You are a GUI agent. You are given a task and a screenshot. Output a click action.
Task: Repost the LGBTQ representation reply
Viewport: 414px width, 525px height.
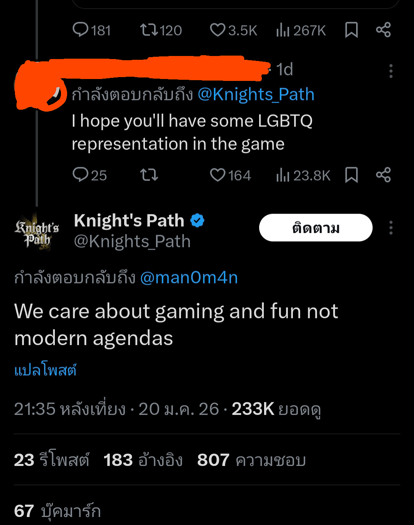[149, 175]
